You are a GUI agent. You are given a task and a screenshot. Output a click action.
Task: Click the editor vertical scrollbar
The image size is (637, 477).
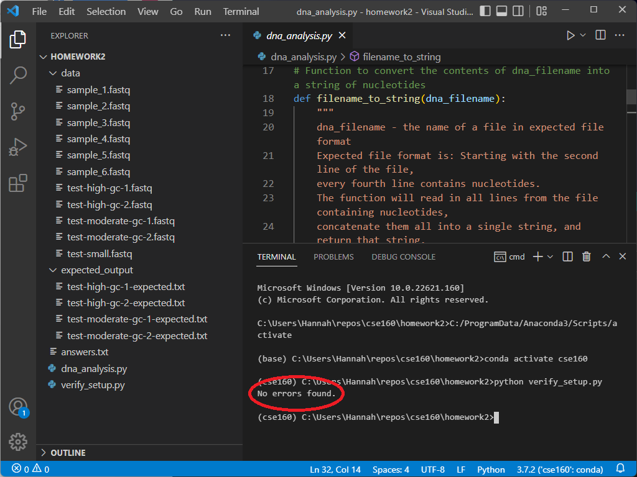point(631,96)
